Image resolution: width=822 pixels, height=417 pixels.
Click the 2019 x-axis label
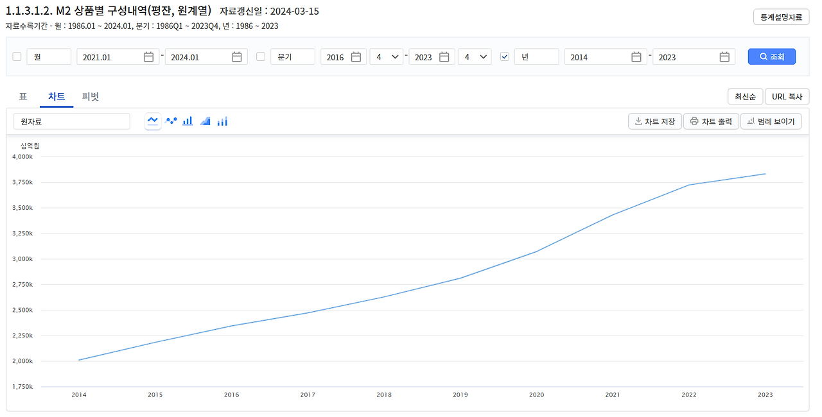[x=460, y=395]
